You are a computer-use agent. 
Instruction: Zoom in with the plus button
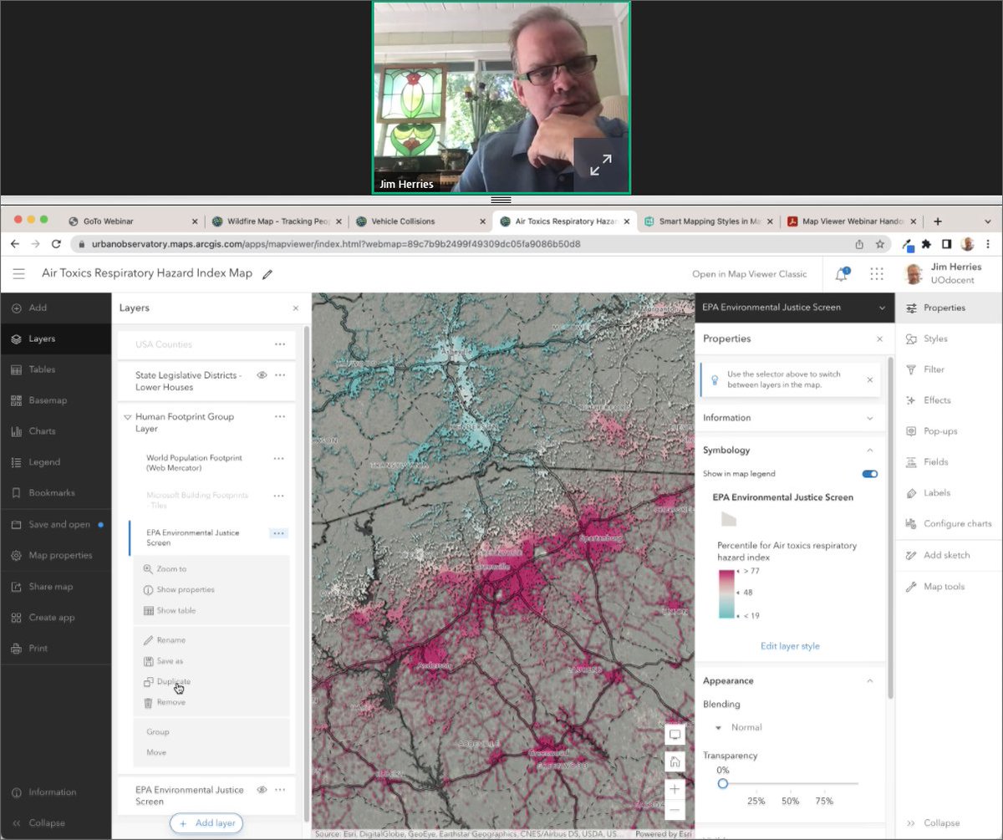[x=675, y=789]
